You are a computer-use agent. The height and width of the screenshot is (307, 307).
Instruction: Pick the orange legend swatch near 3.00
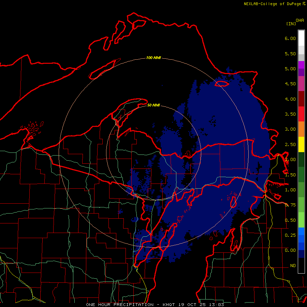pos(301,129)
